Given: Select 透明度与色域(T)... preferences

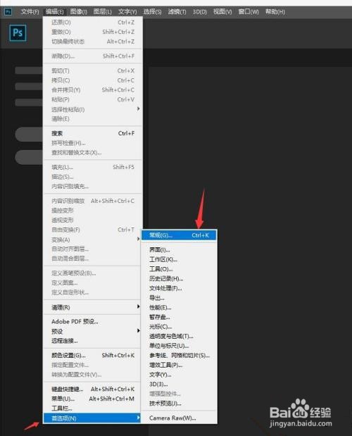Looking at the screenshot, I should coord(179,336).
